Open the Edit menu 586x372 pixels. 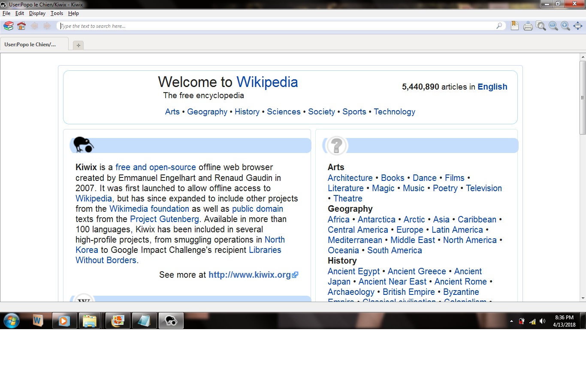coord(20,13)
